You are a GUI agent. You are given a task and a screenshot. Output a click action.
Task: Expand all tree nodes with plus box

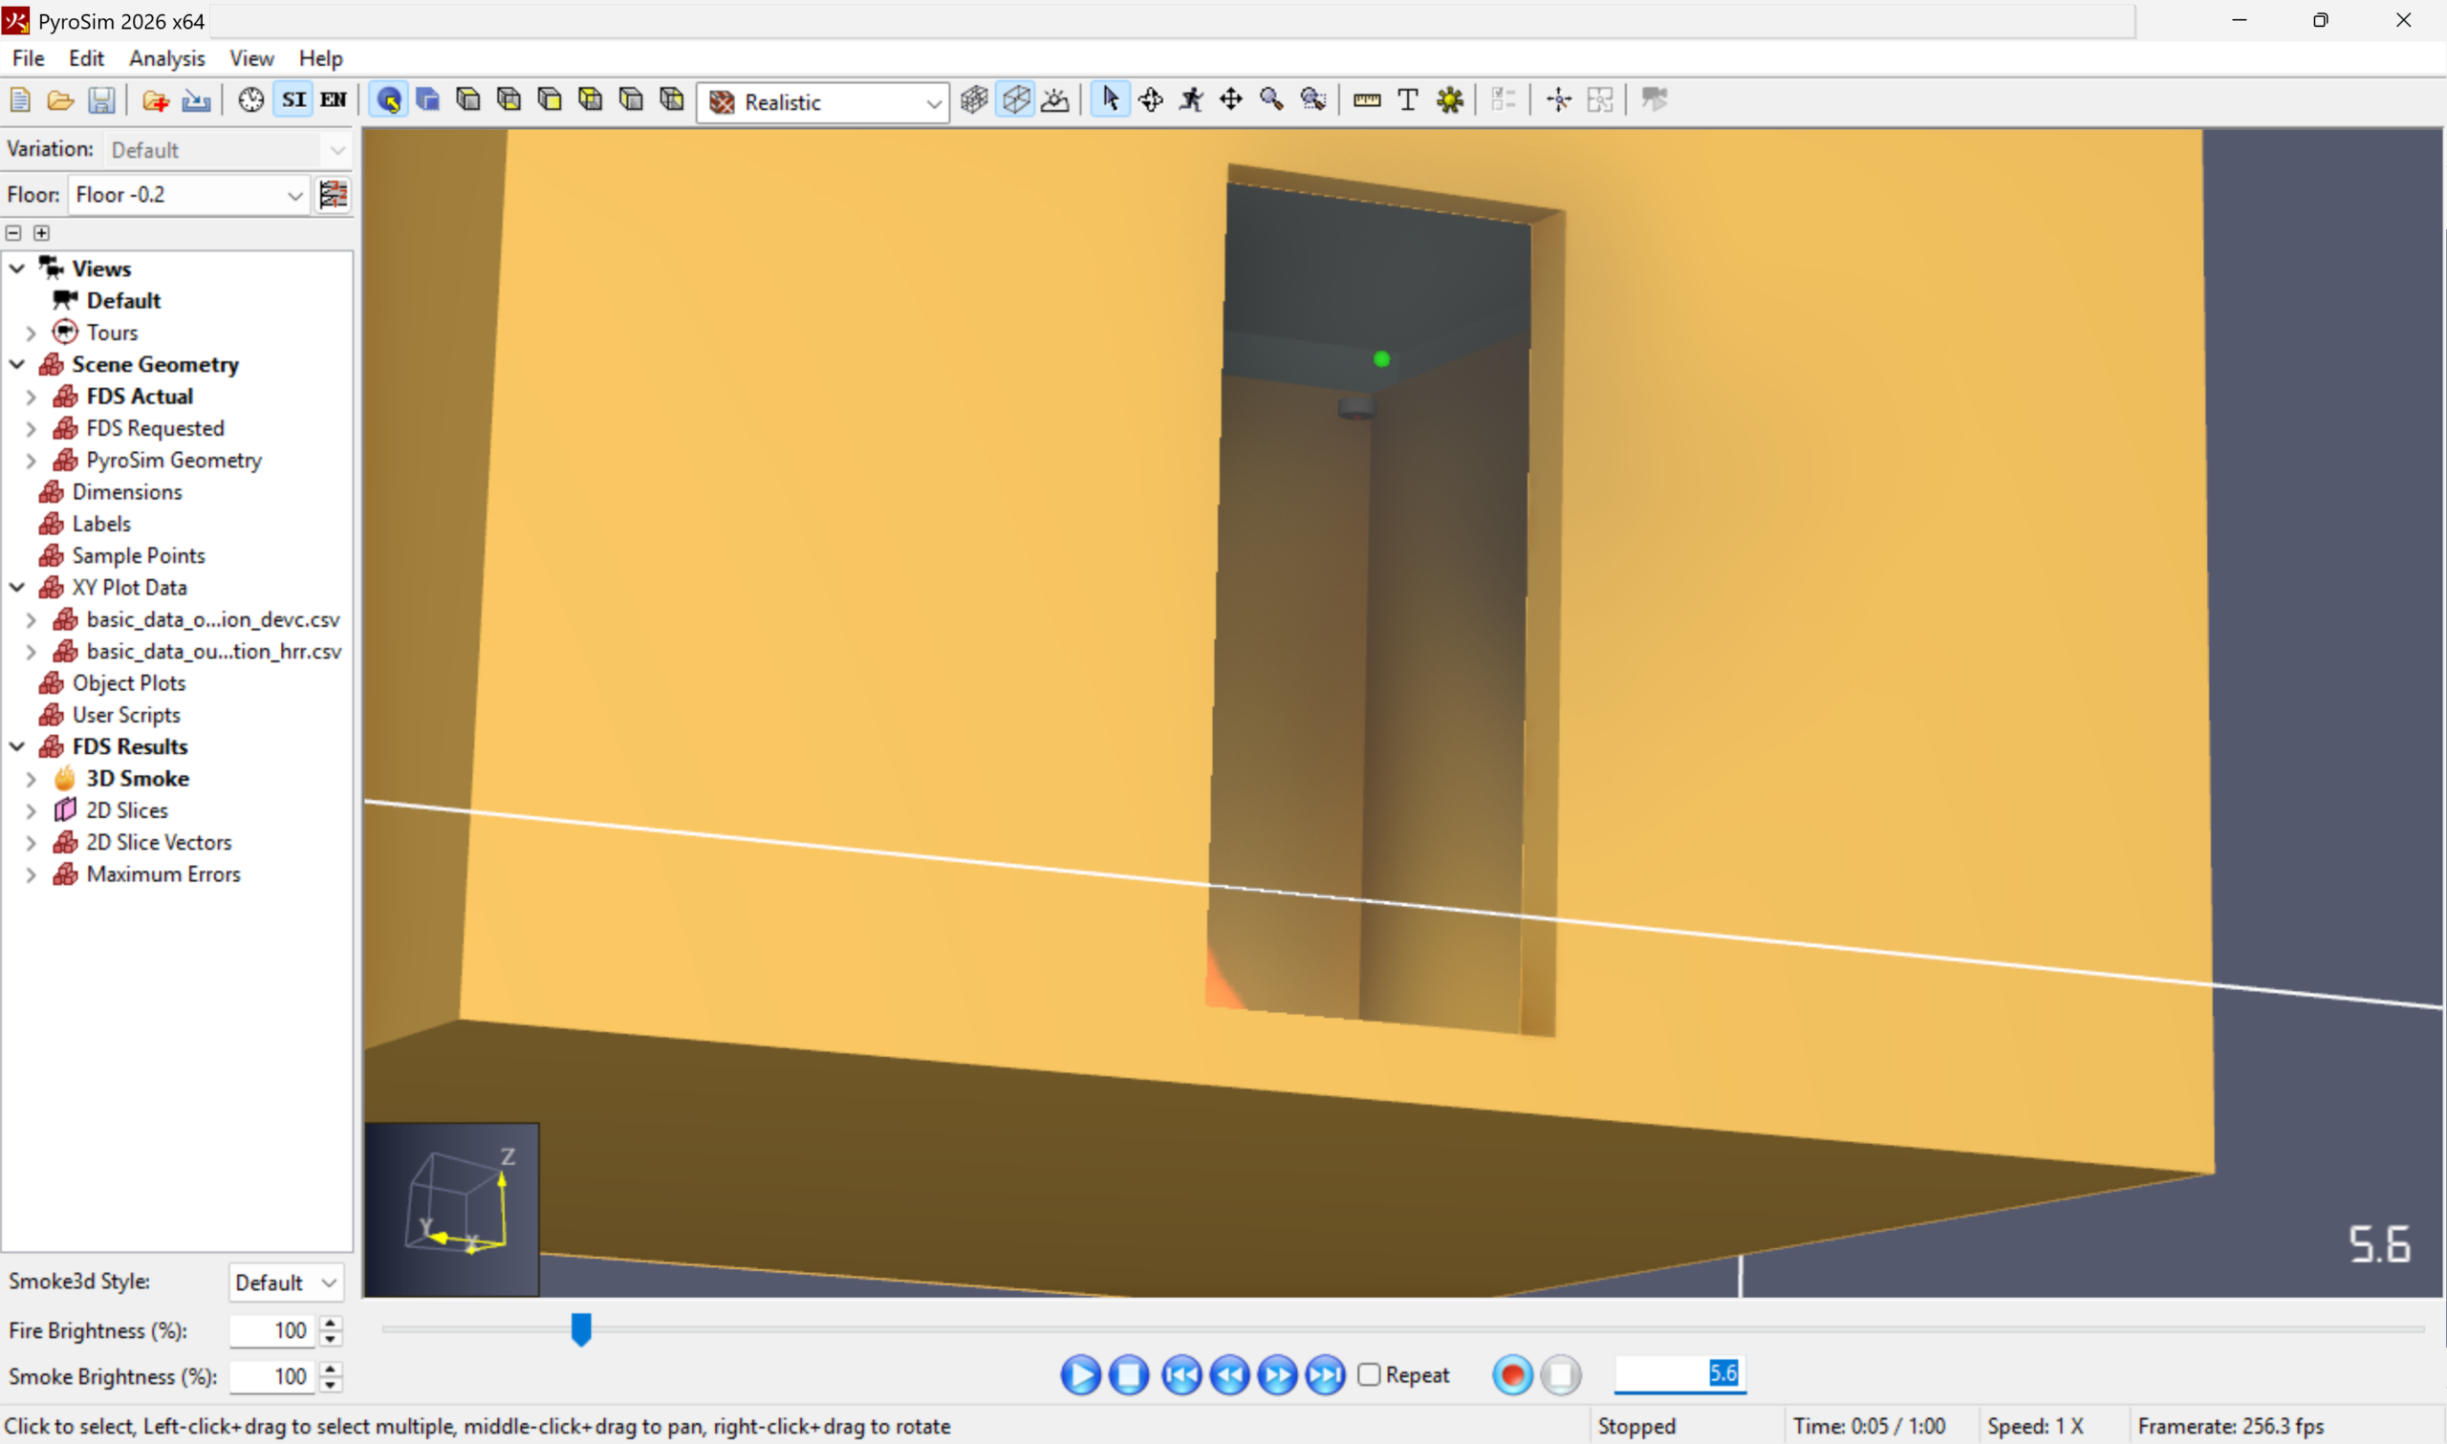coord(42,232)
